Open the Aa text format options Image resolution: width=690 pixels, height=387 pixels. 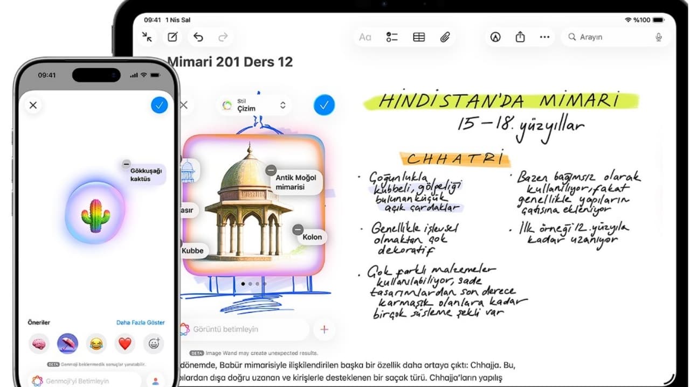[x=365, y=37]
